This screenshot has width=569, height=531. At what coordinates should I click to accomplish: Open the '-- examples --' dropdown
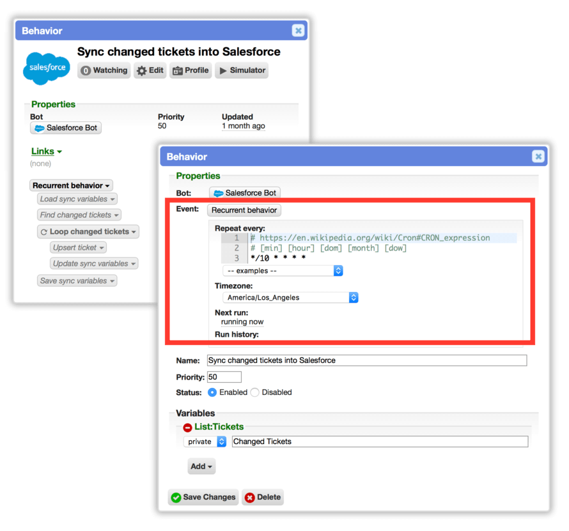click(x=283, y=270)
